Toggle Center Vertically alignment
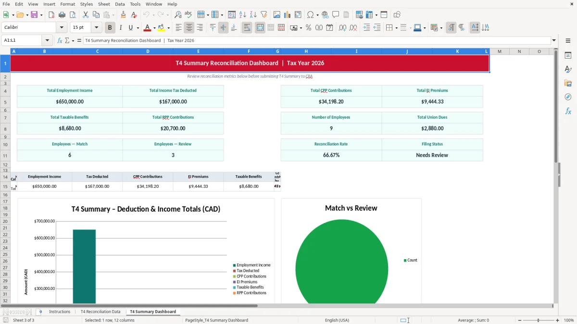Screen dimensions: 577x324 click(223, 28)
